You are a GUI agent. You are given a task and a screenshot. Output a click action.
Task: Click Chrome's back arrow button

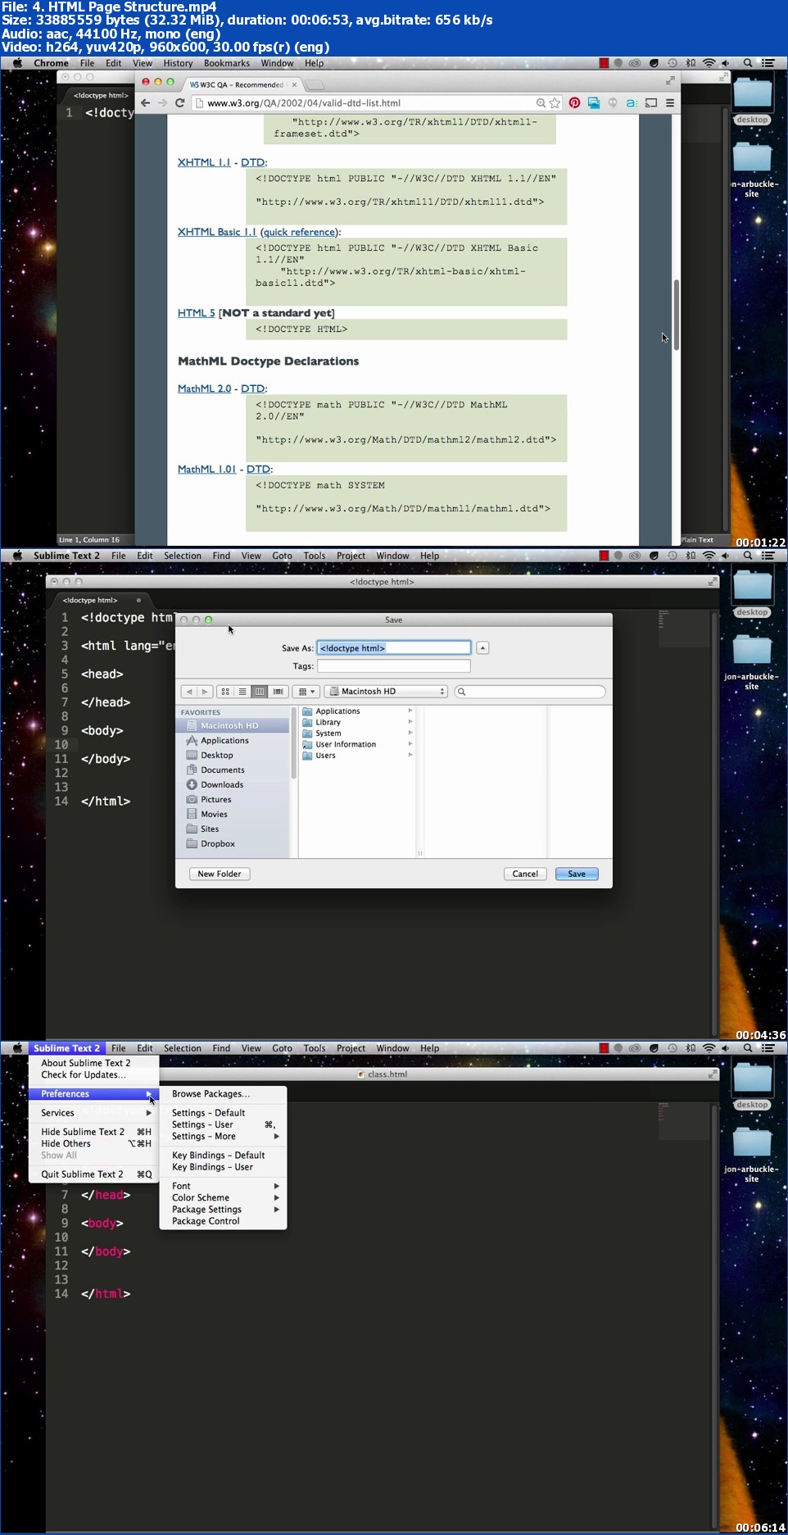pyautogui.click(x=145, y=103)
